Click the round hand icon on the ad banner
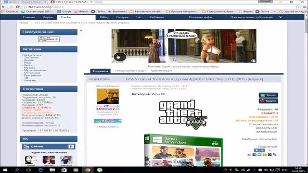Image resolution: width=308 pixels, height=173 pixels. [x=120, y=57]
